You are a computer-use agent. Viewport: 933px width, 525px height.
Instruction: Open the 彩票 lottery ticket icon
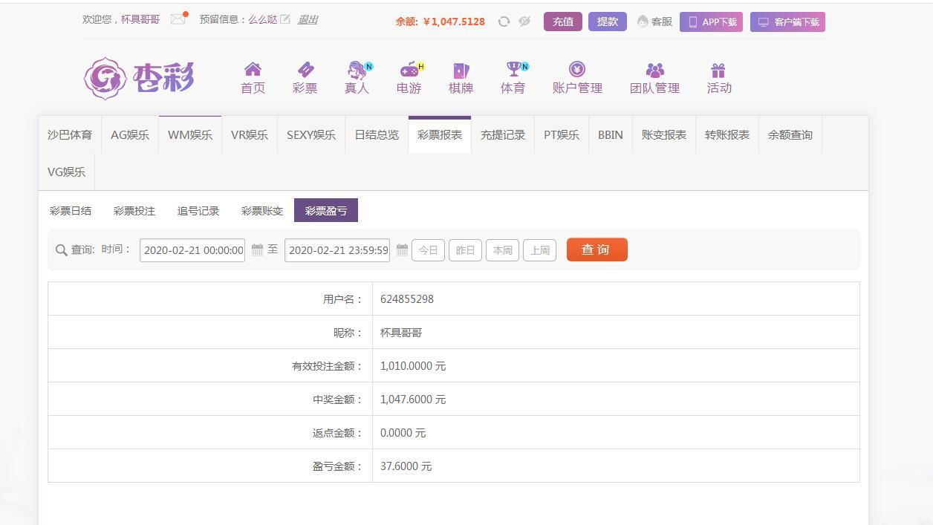point(305,70)
